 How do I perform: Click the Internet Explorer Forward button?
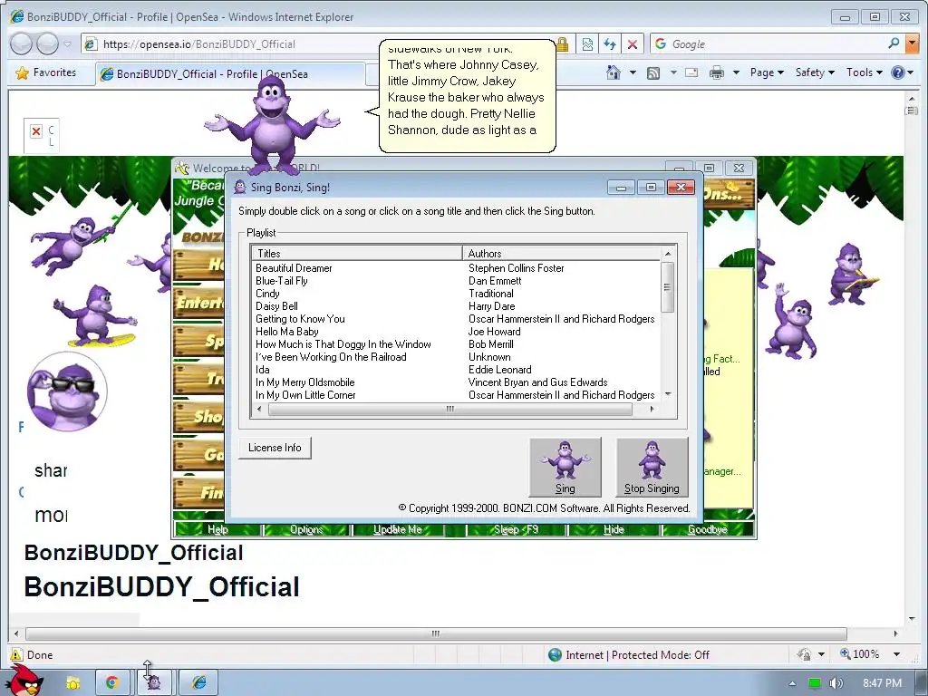pos(47,43)
